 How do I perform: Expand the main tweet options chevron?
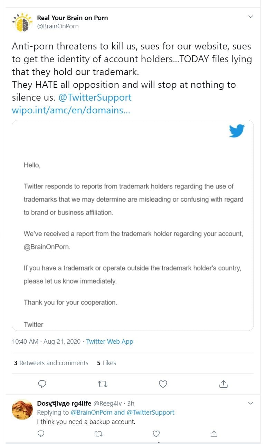251,17
